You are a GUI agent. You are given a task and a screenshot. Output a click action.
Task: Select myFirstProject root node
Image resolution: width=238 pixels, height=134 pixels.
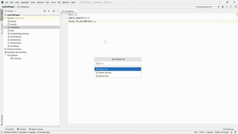click(13, 15)
